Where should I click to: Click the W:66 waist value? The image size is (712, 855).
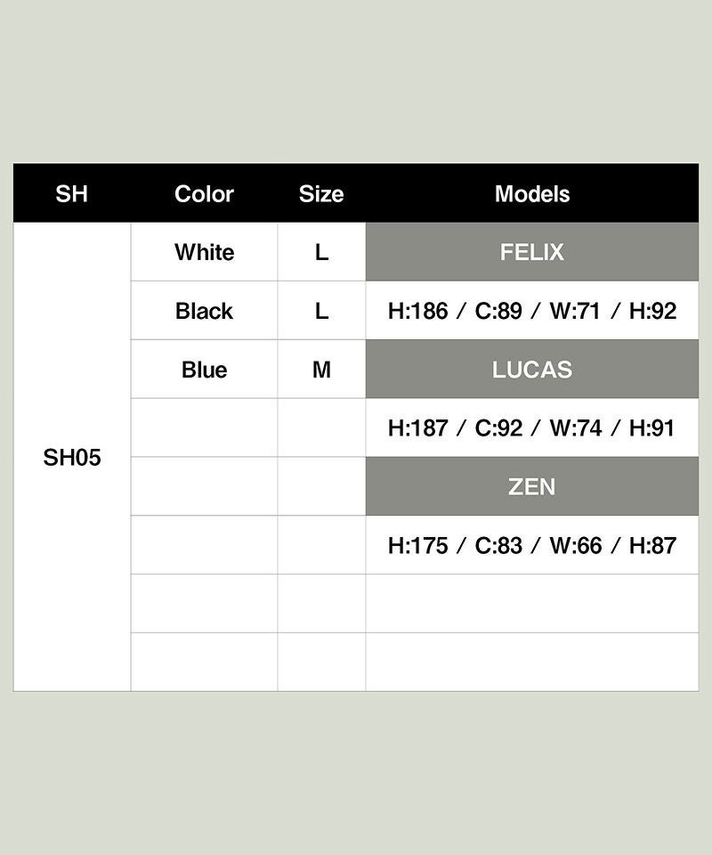click(x=576, y=546)
